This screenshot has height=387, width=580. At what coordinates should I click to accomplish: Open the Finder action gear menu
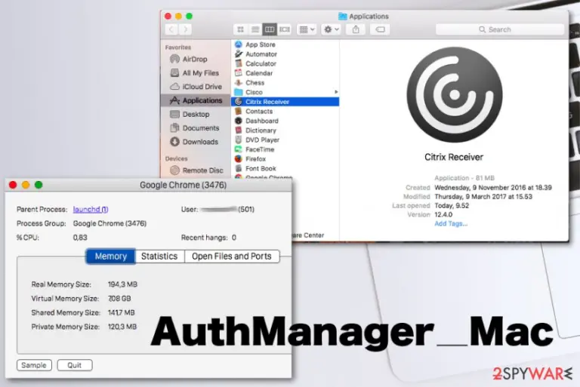[331, 29]
